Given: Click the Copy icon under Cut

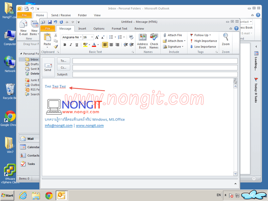Looking at the screenshot, I should click(x=56, y=41).
